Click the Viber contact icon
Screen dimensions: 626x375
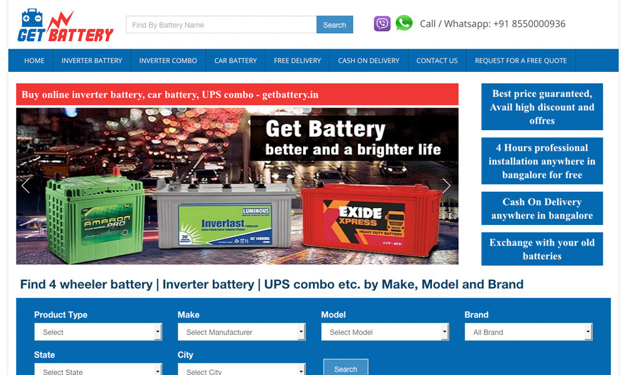382,24
